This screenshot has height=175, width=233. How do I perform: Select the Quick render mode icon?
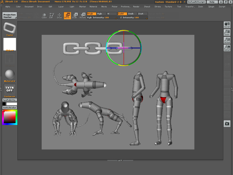coord(44,16)
